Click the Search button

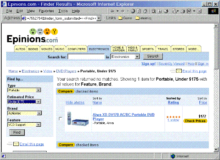153,56
